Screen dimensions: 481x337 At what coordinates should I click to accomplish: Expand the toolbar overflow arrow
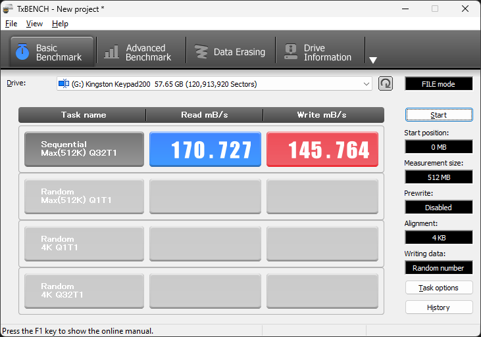pyautogui.click(x=373, y=60)
